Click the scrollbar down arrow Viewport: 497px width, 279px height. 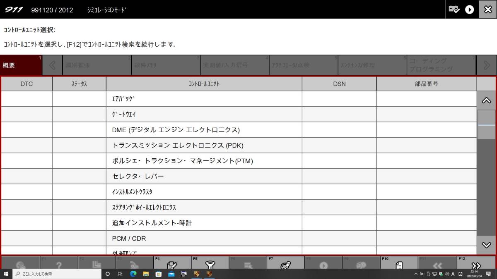pos(487,245)
